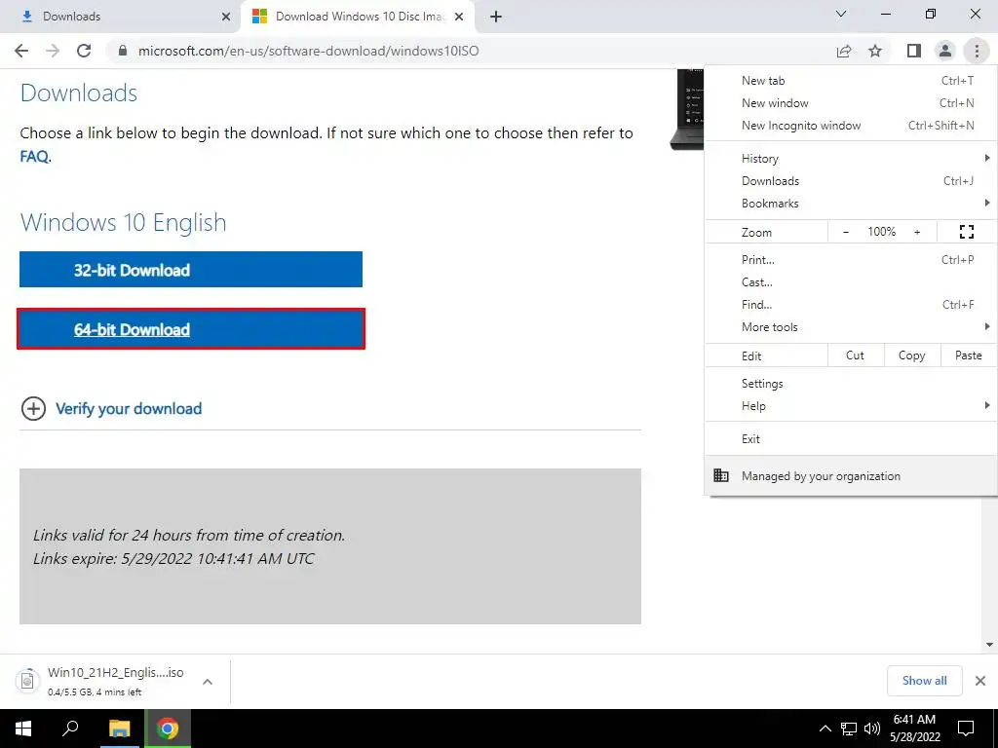Close the downloads shelf with X

980,681
